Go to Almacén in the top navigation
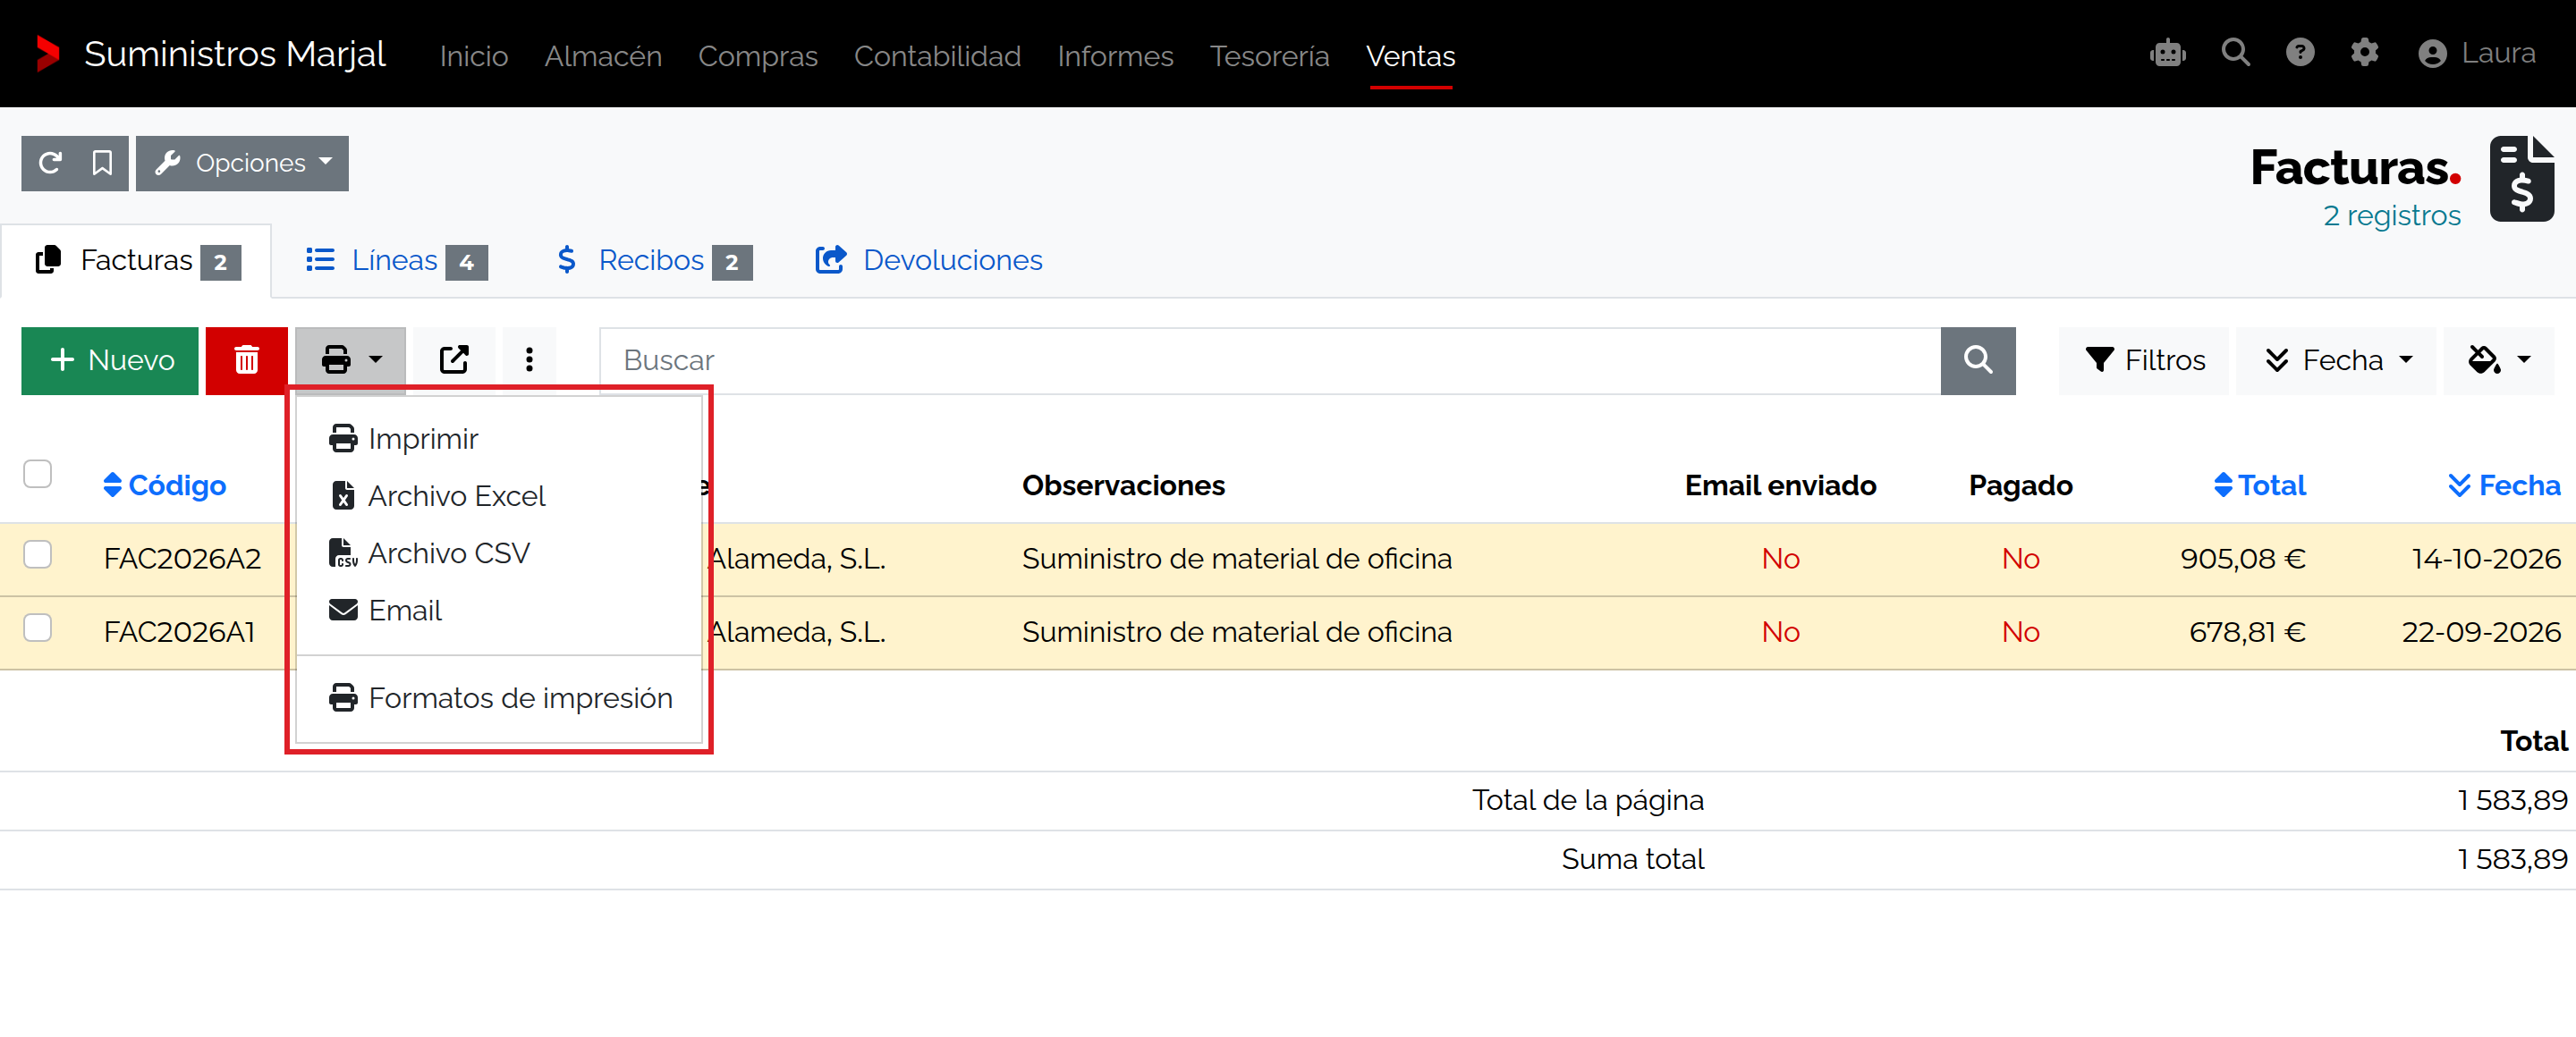The width and height of the screenshot is (2576, 1037). click(603, 56)
